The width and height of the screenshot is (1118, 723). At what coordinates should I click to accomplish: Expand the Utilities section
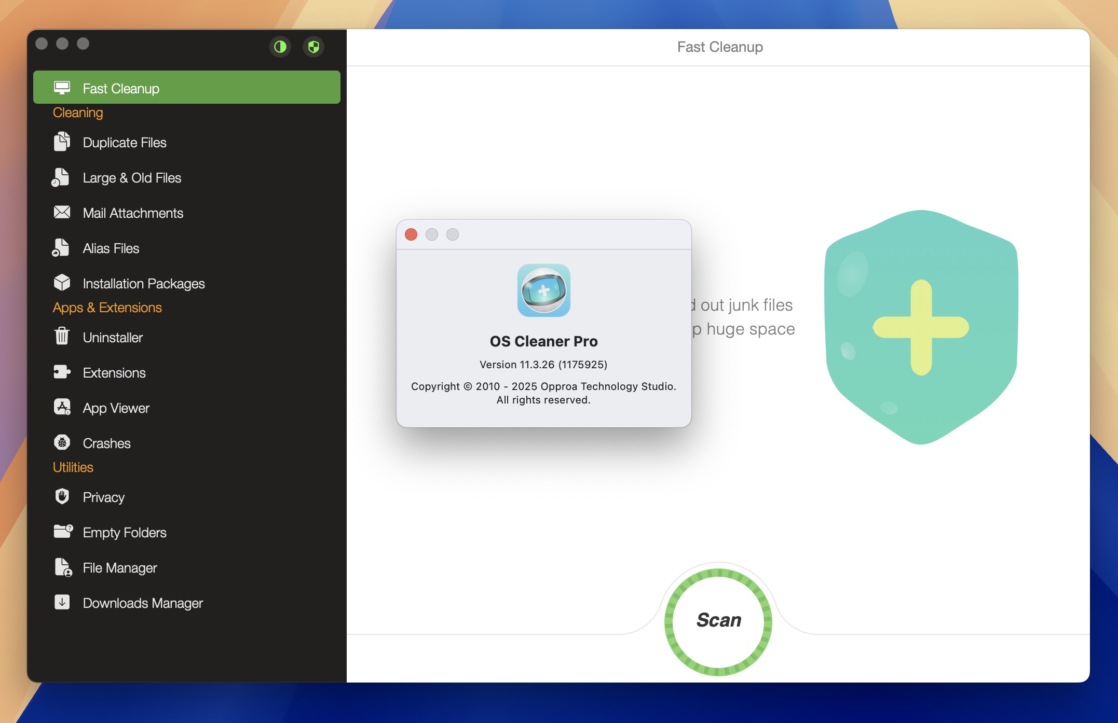(x=73, y=467)
